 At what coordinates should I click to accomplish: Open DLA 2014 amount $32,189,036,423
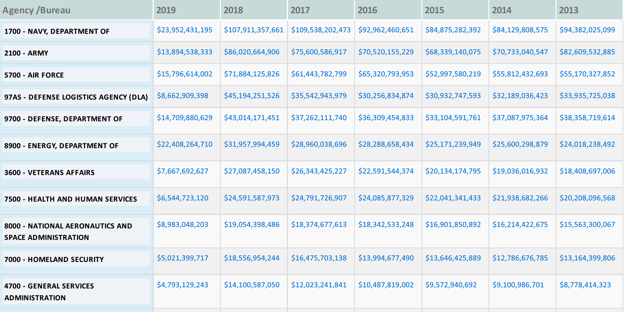[520, 96]
